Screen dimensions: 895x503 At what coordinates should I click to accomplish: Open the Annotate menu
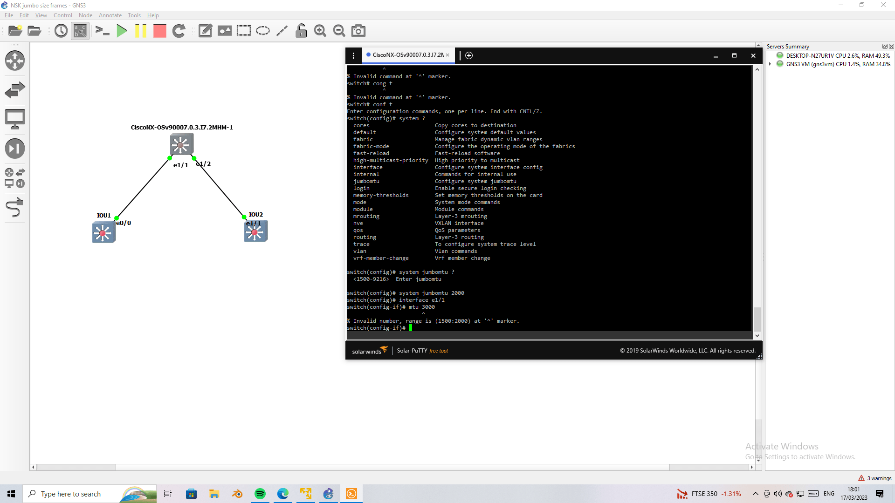[x=110, y=15]
